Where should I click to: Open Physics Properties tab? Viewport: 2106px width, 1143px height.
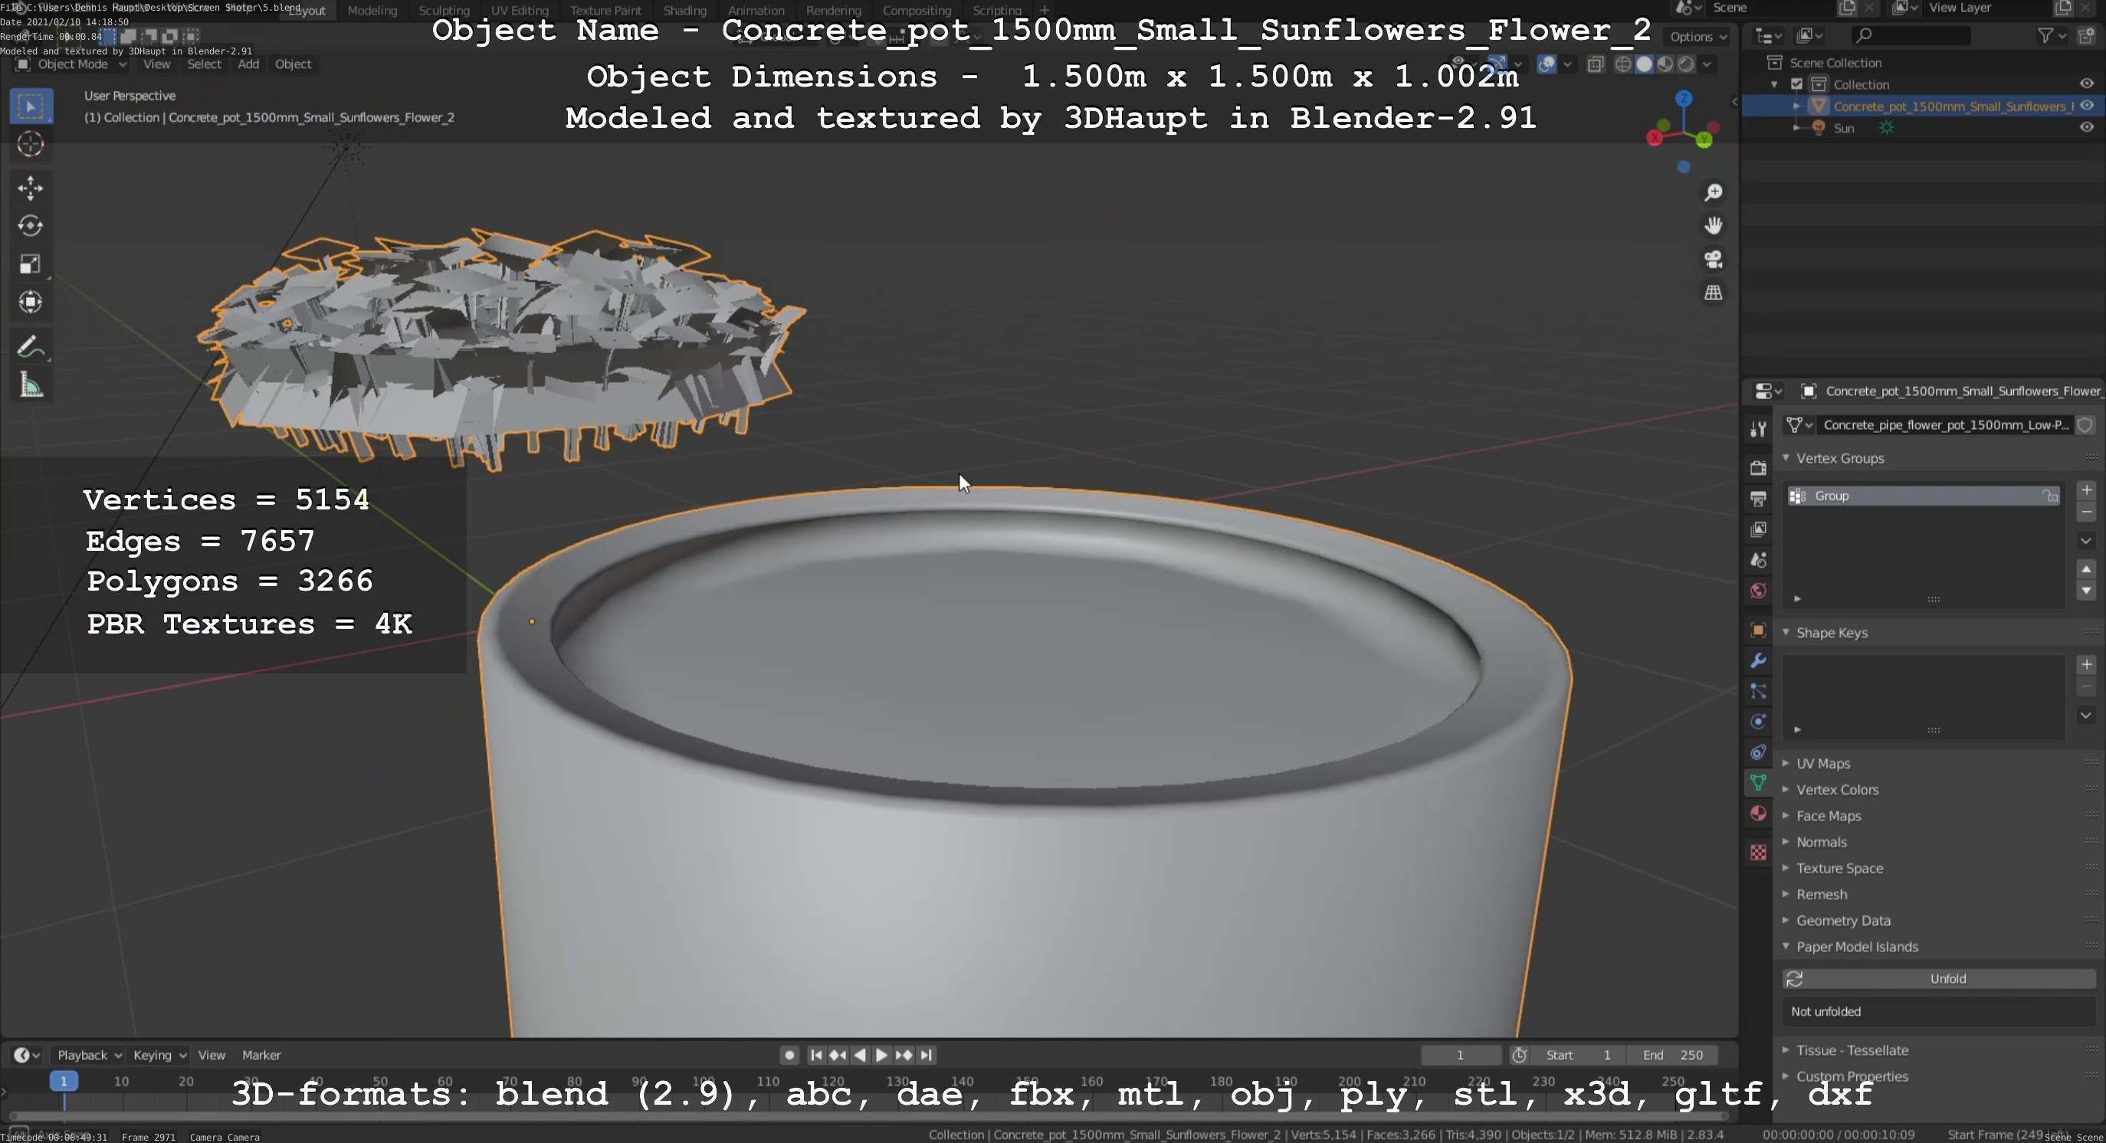point(1758,722)
